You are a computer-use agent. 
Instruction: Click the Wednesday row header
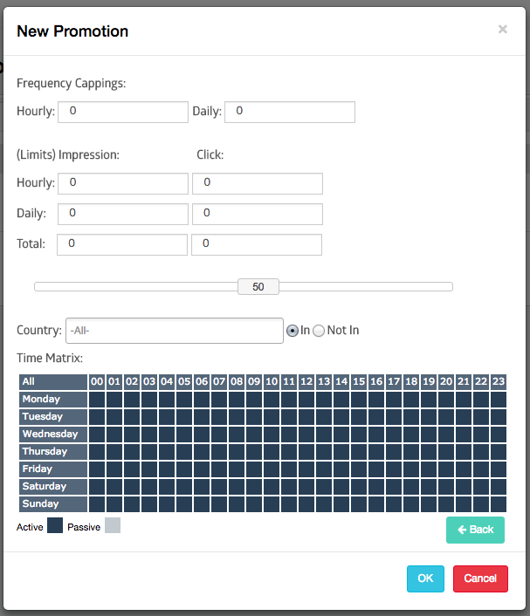53,435
